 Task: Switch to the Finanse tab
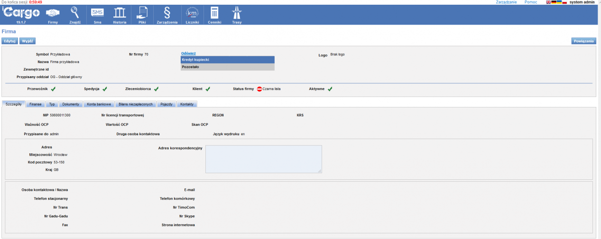click(36, 104)
